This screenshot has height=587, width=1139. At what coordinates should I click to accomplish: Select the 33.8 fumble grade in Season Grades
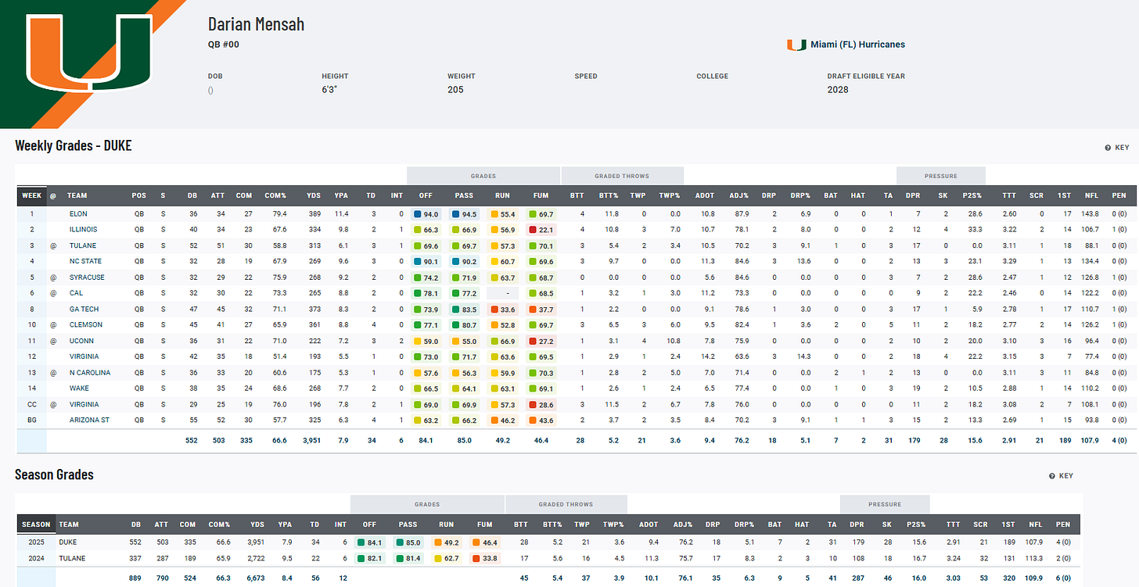click(x=484, y=557)
